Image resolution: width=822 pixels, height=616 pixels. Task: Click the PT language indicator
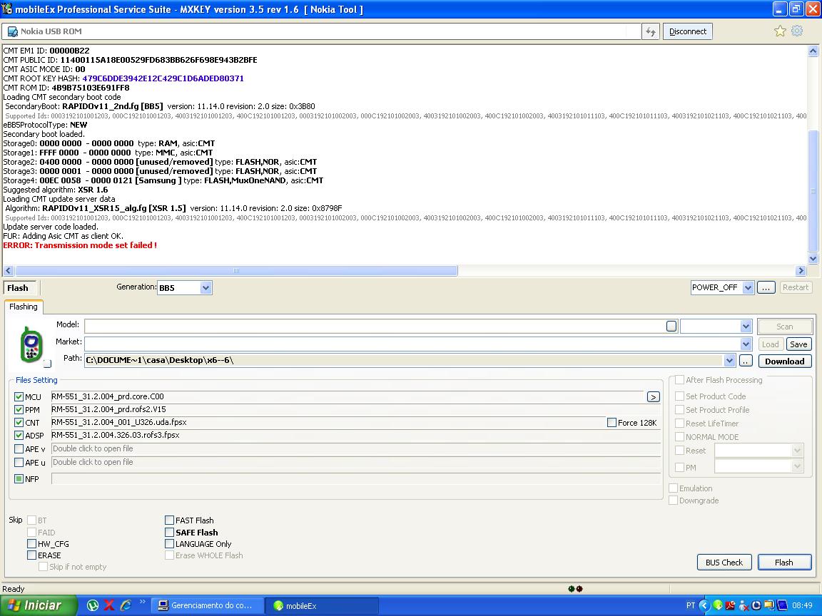pos(691,605)
